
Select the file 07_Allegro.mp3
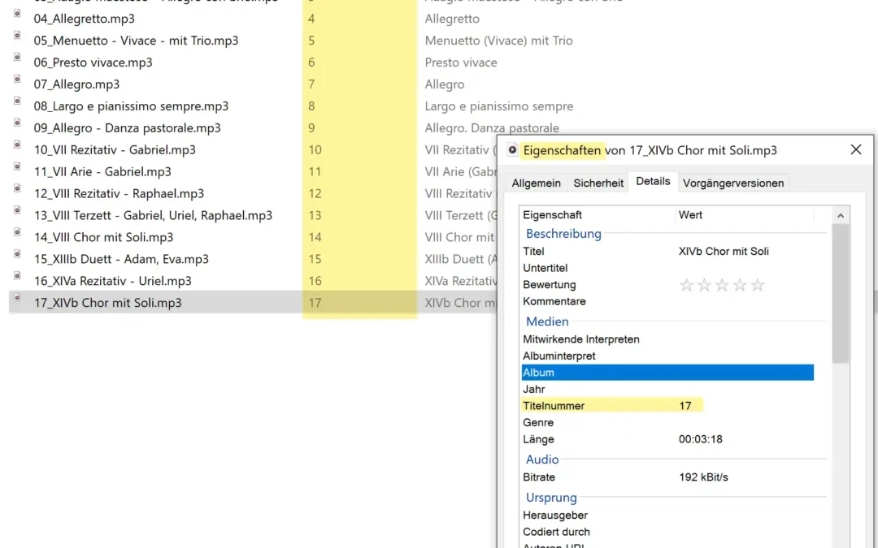click(x=85, y=84)
